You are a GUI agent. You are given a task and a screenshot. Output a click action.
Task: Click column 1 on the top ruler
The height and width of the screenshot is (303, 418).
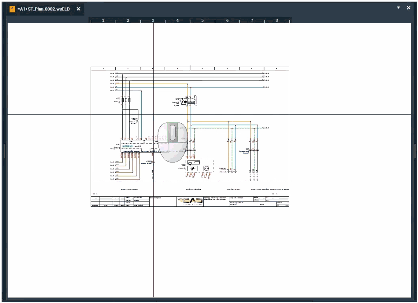[x=103, y=20]
